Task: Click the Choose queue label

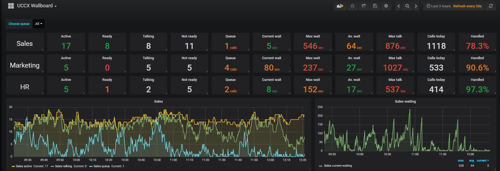Action: (19, 24)
